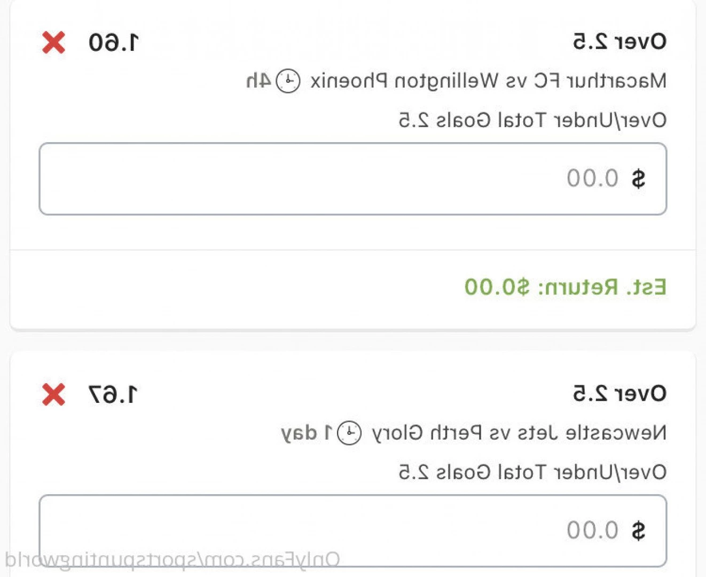706x577 pixels.
Task: Click the clock icon beside 4h
Action: point(288,81)
